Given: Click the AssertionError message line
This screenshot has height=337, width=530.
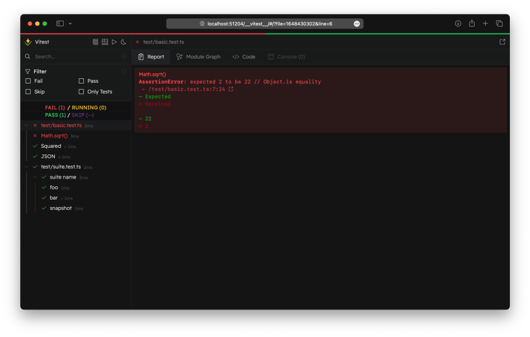Looking at the screenshot, I should pyautogui.click(x=230, y=82).
